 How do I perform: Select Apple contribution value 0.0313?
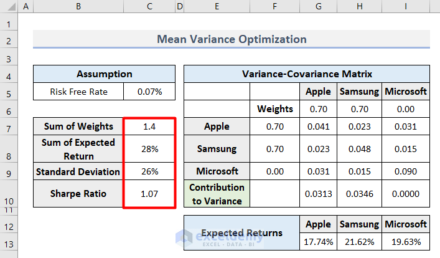319,194
